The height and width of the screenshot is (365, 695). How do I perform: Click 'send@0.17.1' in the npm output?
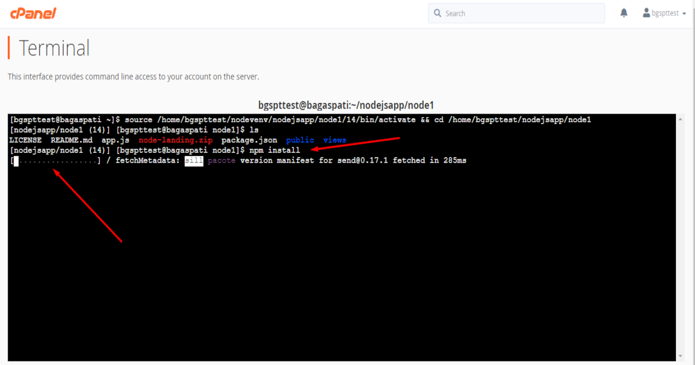click(363, 160)
